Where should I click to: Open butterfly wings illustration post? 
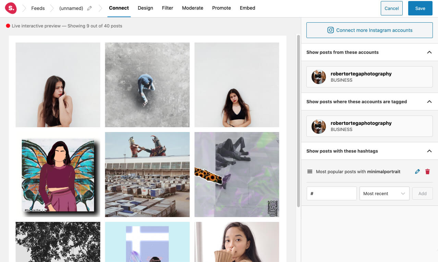[58, 175]
